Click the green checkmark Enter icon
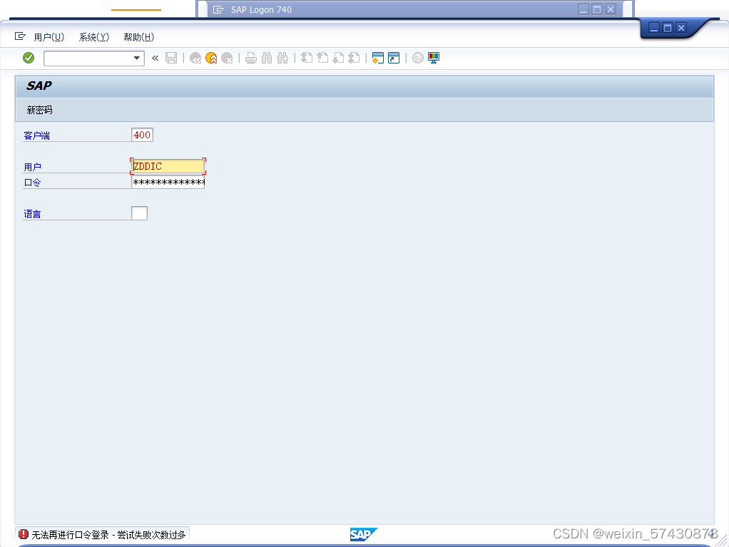The image size is (729, 547). (29, 58)
